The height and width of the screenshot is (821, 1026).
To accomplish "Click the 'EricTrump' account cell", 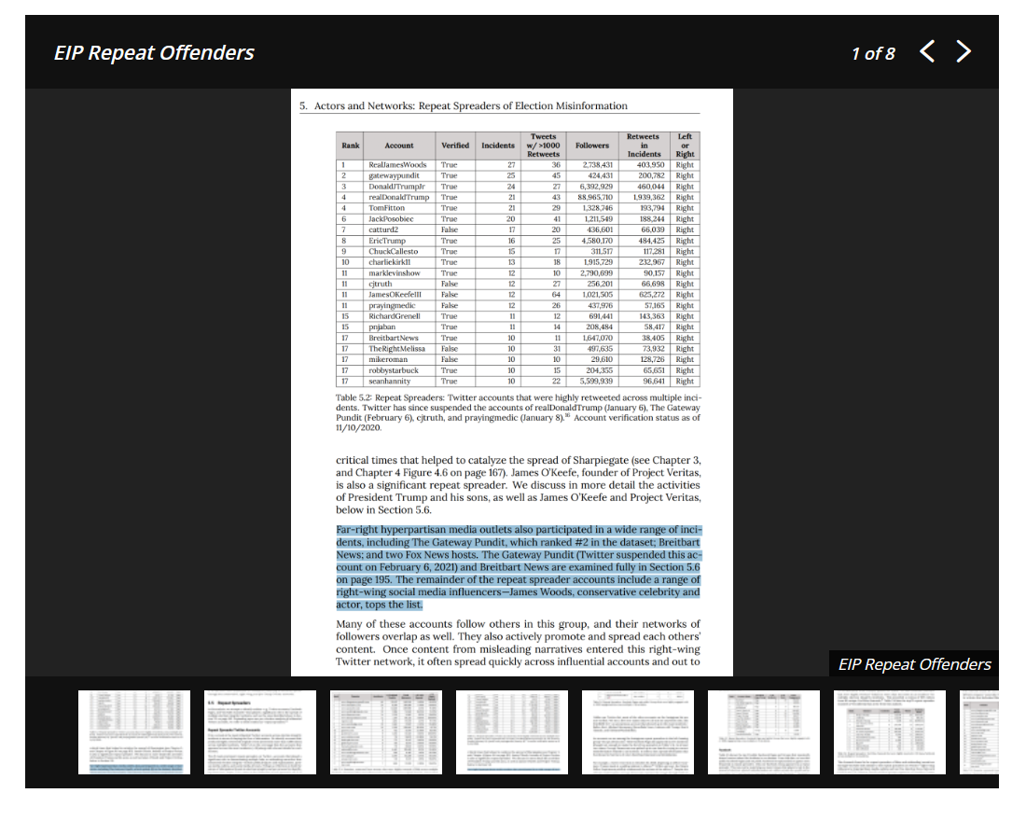I will pos(399,241).
